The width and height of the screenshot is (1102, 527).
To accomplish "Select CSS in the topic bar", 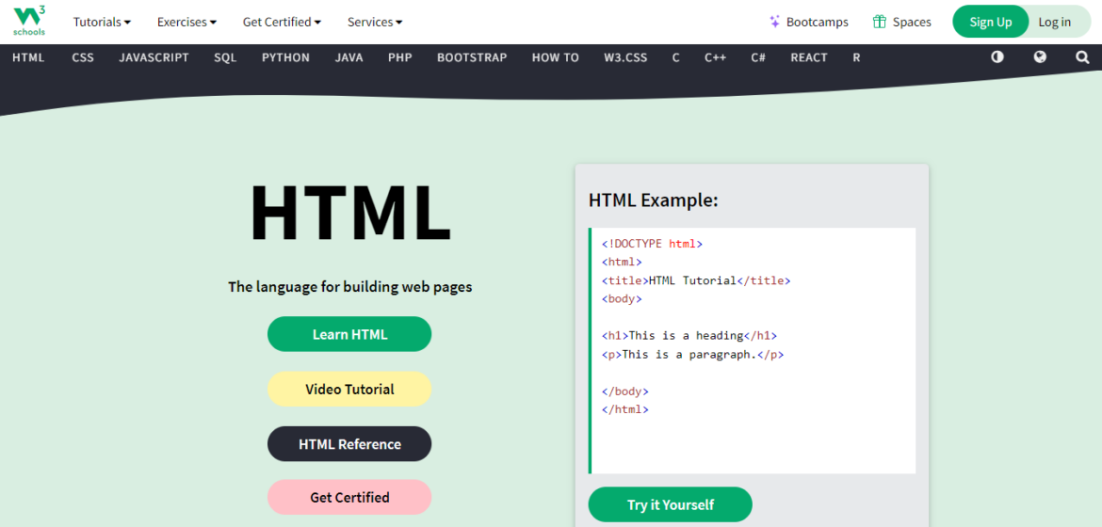I will 83,57.
